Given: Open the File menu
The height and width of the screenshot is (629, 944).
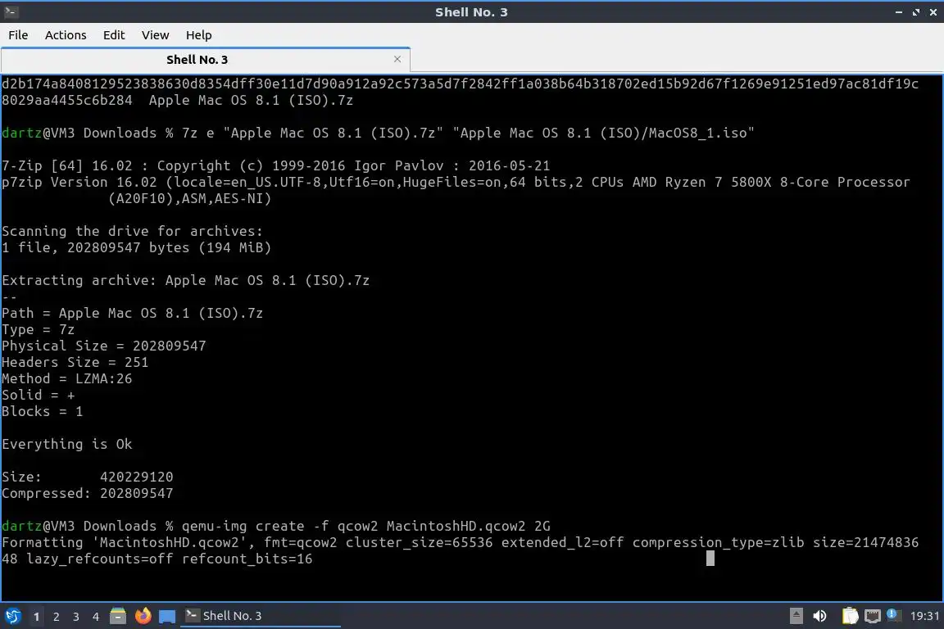Looking at the screenshot, I should pyautogui.click(x=18, y=35).
